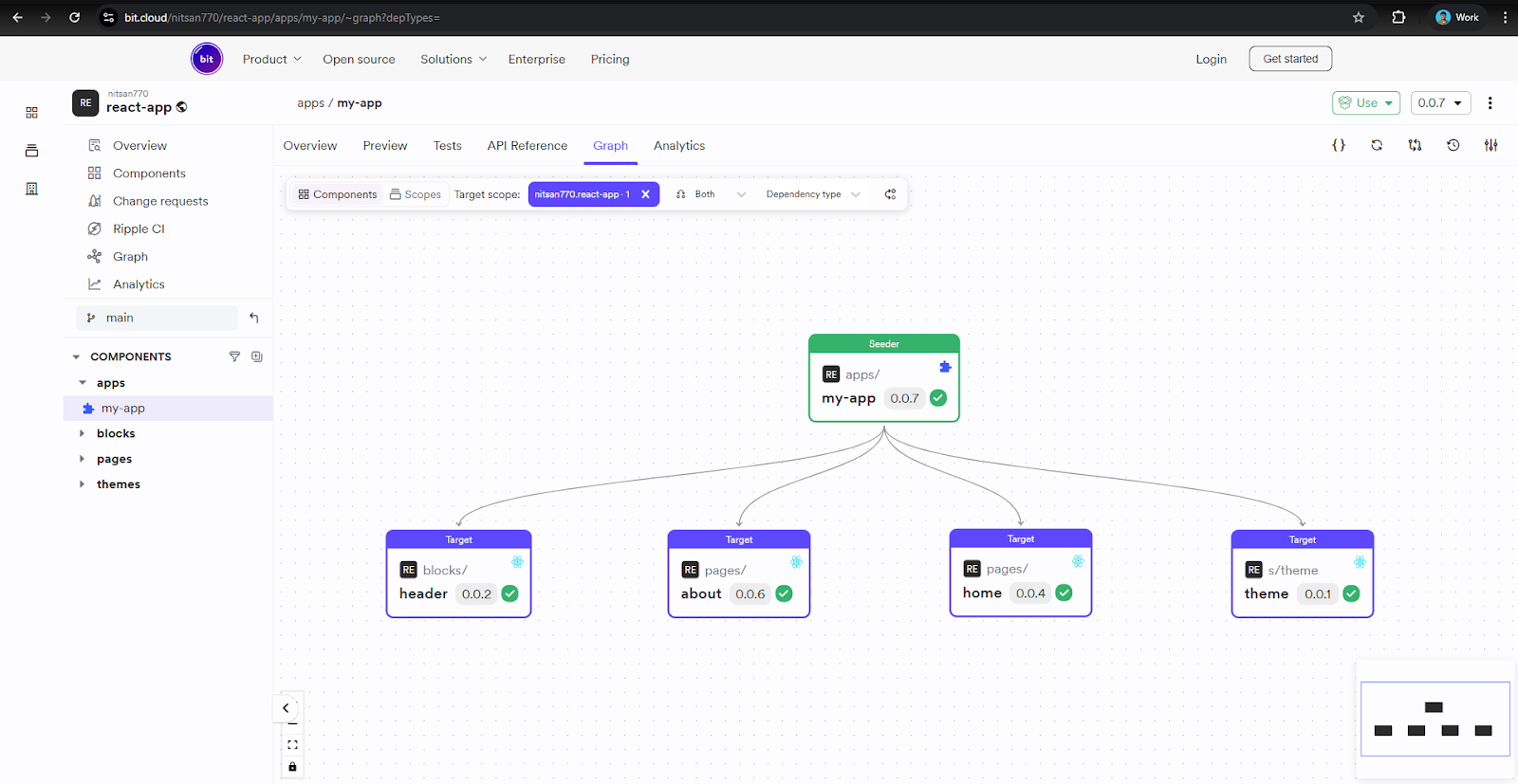Reload the page in the browser

coord(75,17)
